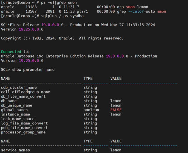Click the log_file_name_convert parameter

[x=24, y=123]
